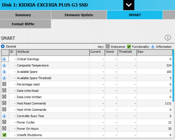This screenshot has height=140, width=175.
Task: Click raw value 100 for Available Spare
Action: coord(169,72)
